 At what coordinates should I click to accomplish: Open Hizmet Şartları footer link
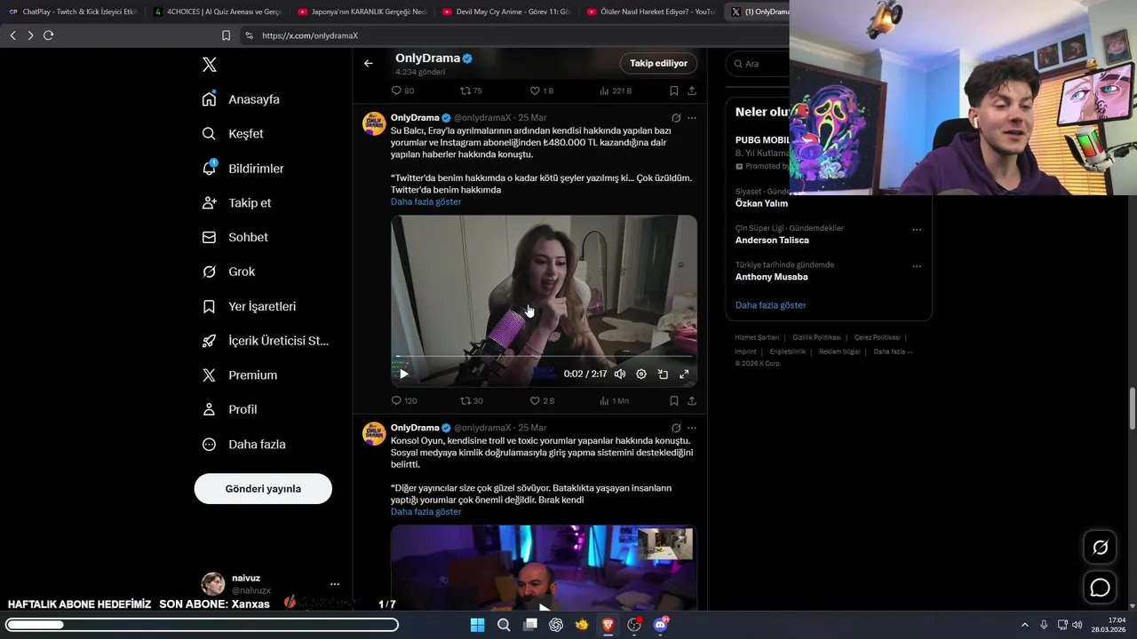[757, 338]
